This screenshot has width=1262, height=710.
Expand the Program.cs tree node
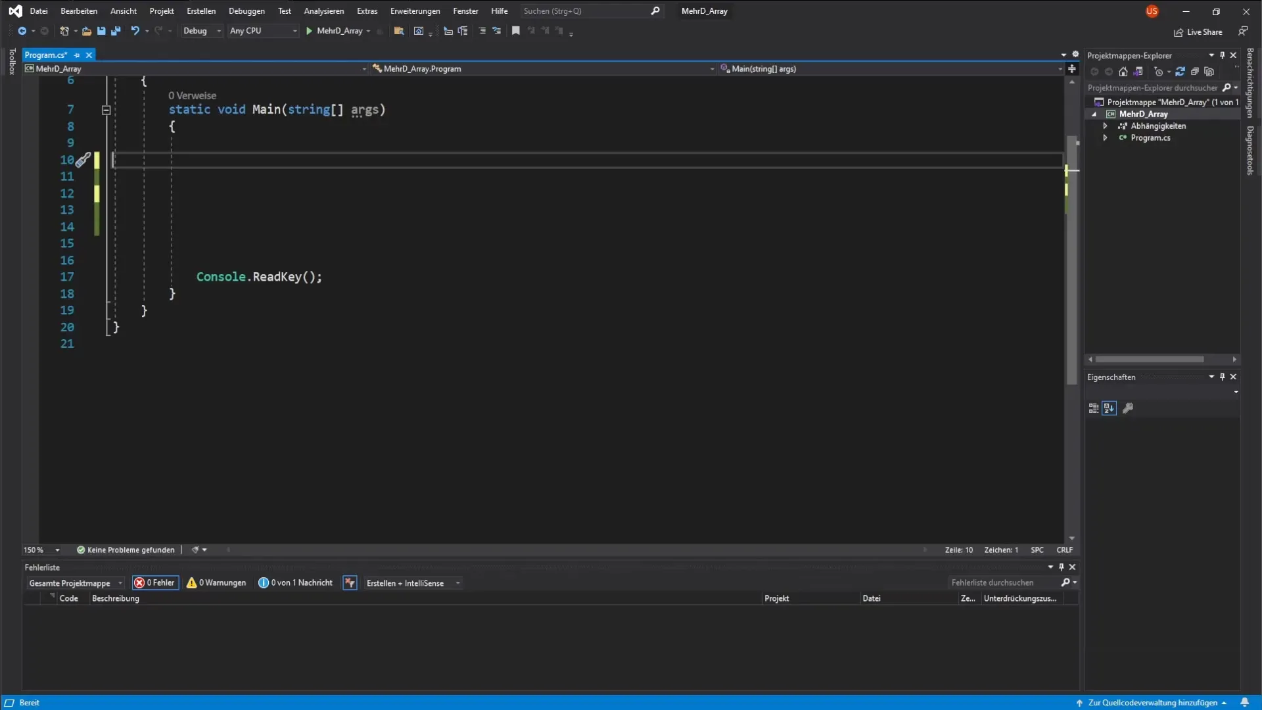1106,138
